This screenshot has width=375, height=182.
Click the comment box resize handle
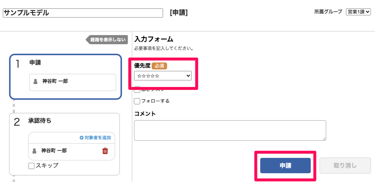click(x=324, y=139)
